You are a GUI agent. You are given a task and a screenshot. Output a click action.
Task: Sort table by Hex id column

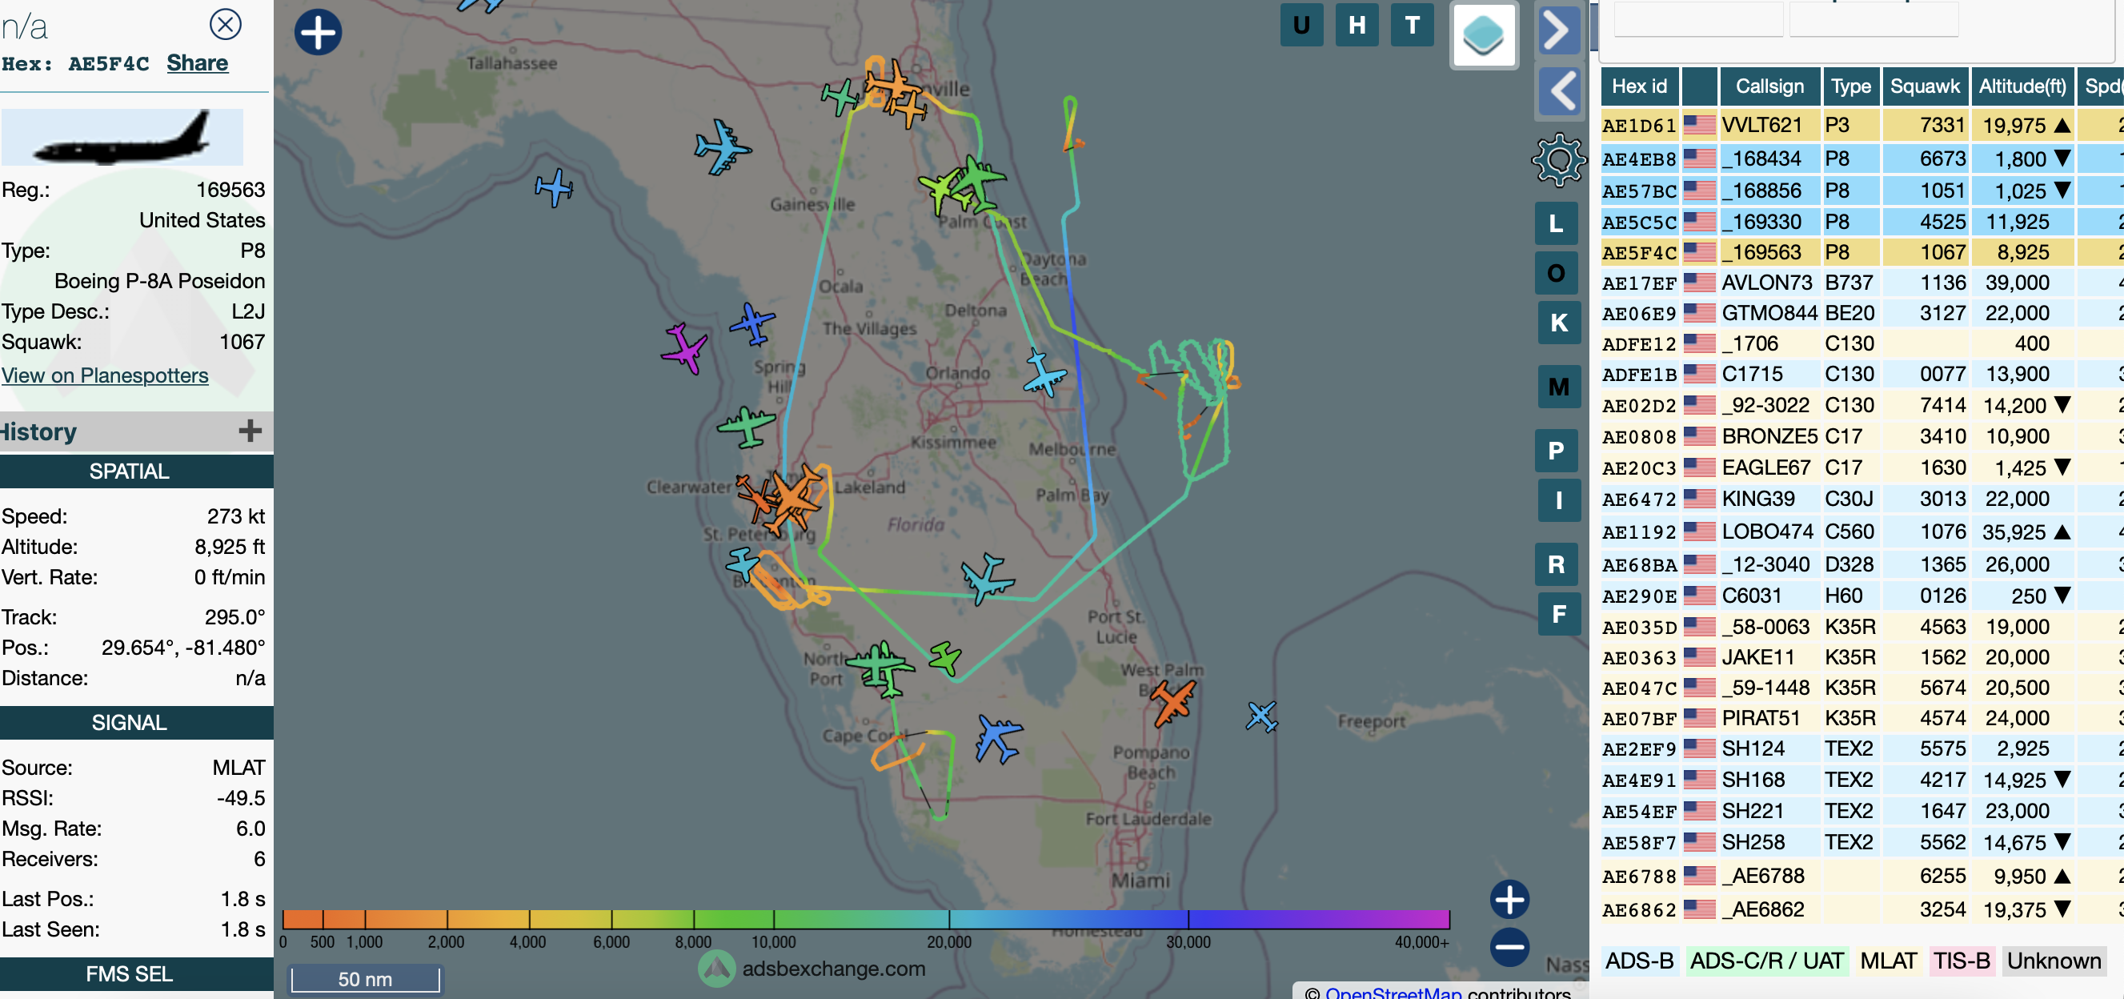click(1639, 86)
